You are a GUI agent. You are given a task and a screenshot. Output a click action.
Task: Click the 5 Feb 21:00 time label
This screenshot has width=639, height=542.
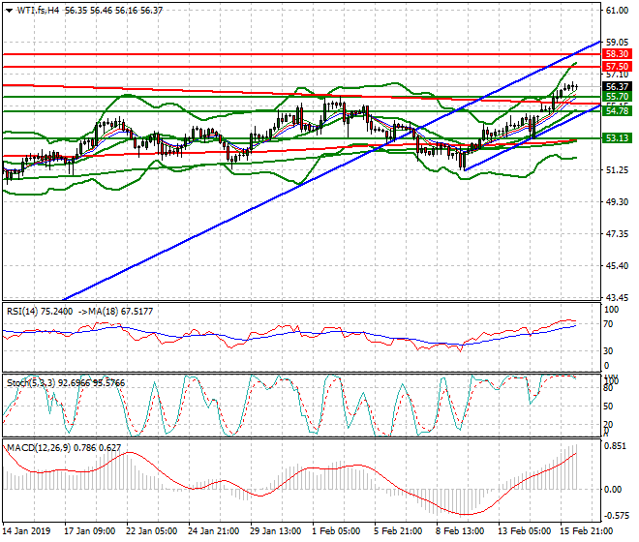tap(398, 531)
